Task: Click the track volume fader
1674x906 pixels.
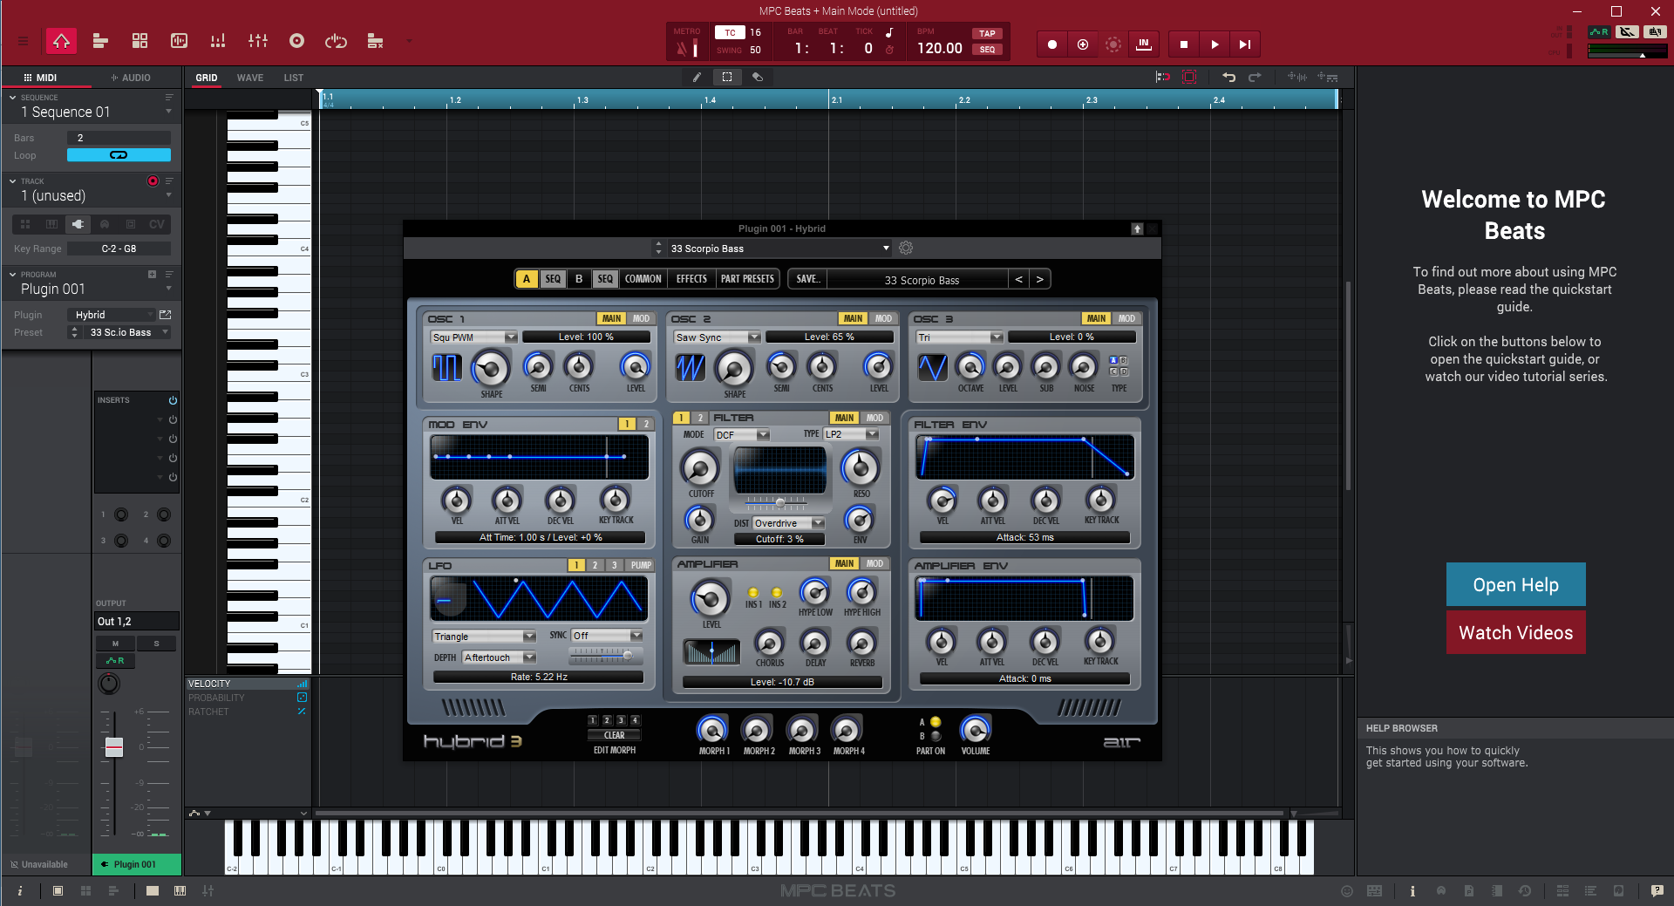Action: coord(114,747)
